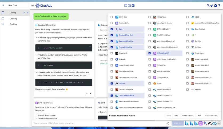Filter bots by API
Image resolution: width=223 pixels, height=129 pixels.
(x=199, y=115)
